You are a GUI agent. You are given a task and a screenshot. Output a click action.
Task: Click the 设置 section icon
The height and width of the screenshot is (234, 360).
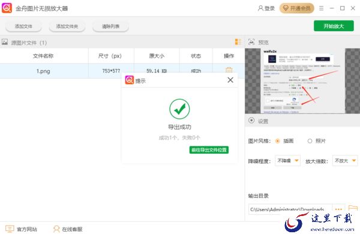point(251,121)
